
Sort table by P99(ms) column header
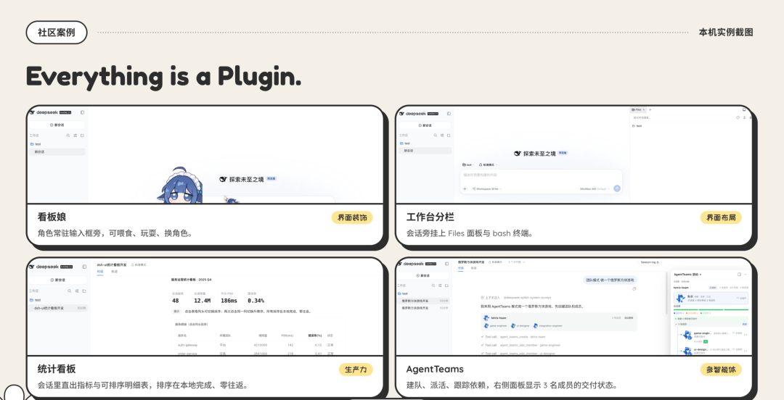288,336
